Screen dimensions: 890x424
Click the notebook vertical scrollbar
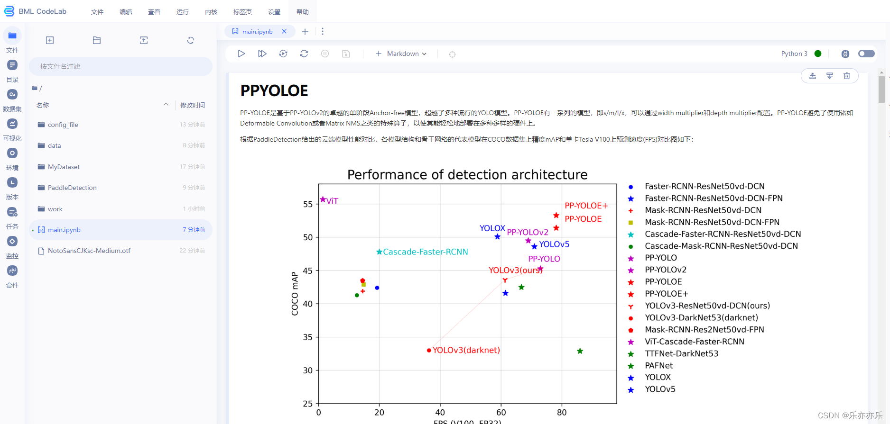tap(881, 90)
